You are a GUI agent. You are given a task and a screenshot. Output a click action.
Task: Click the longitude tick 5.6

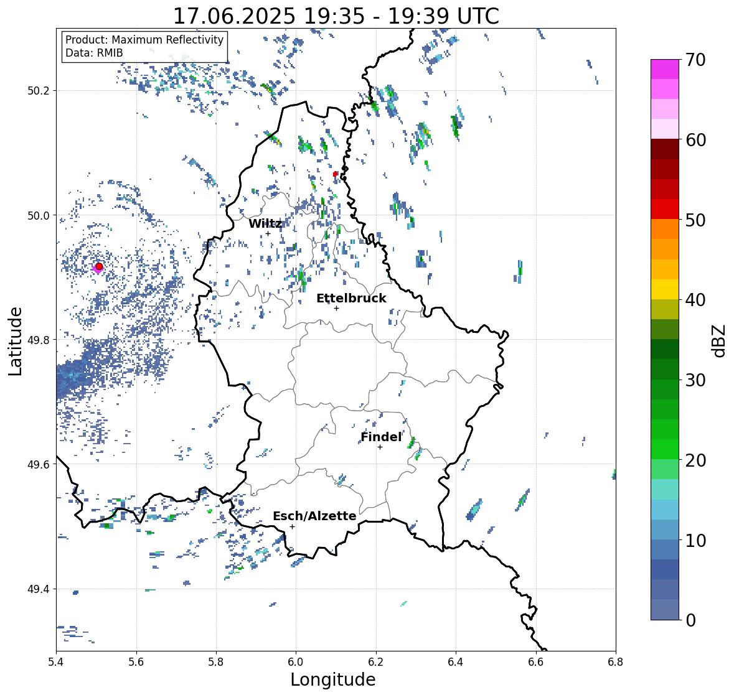pos(136,662)
